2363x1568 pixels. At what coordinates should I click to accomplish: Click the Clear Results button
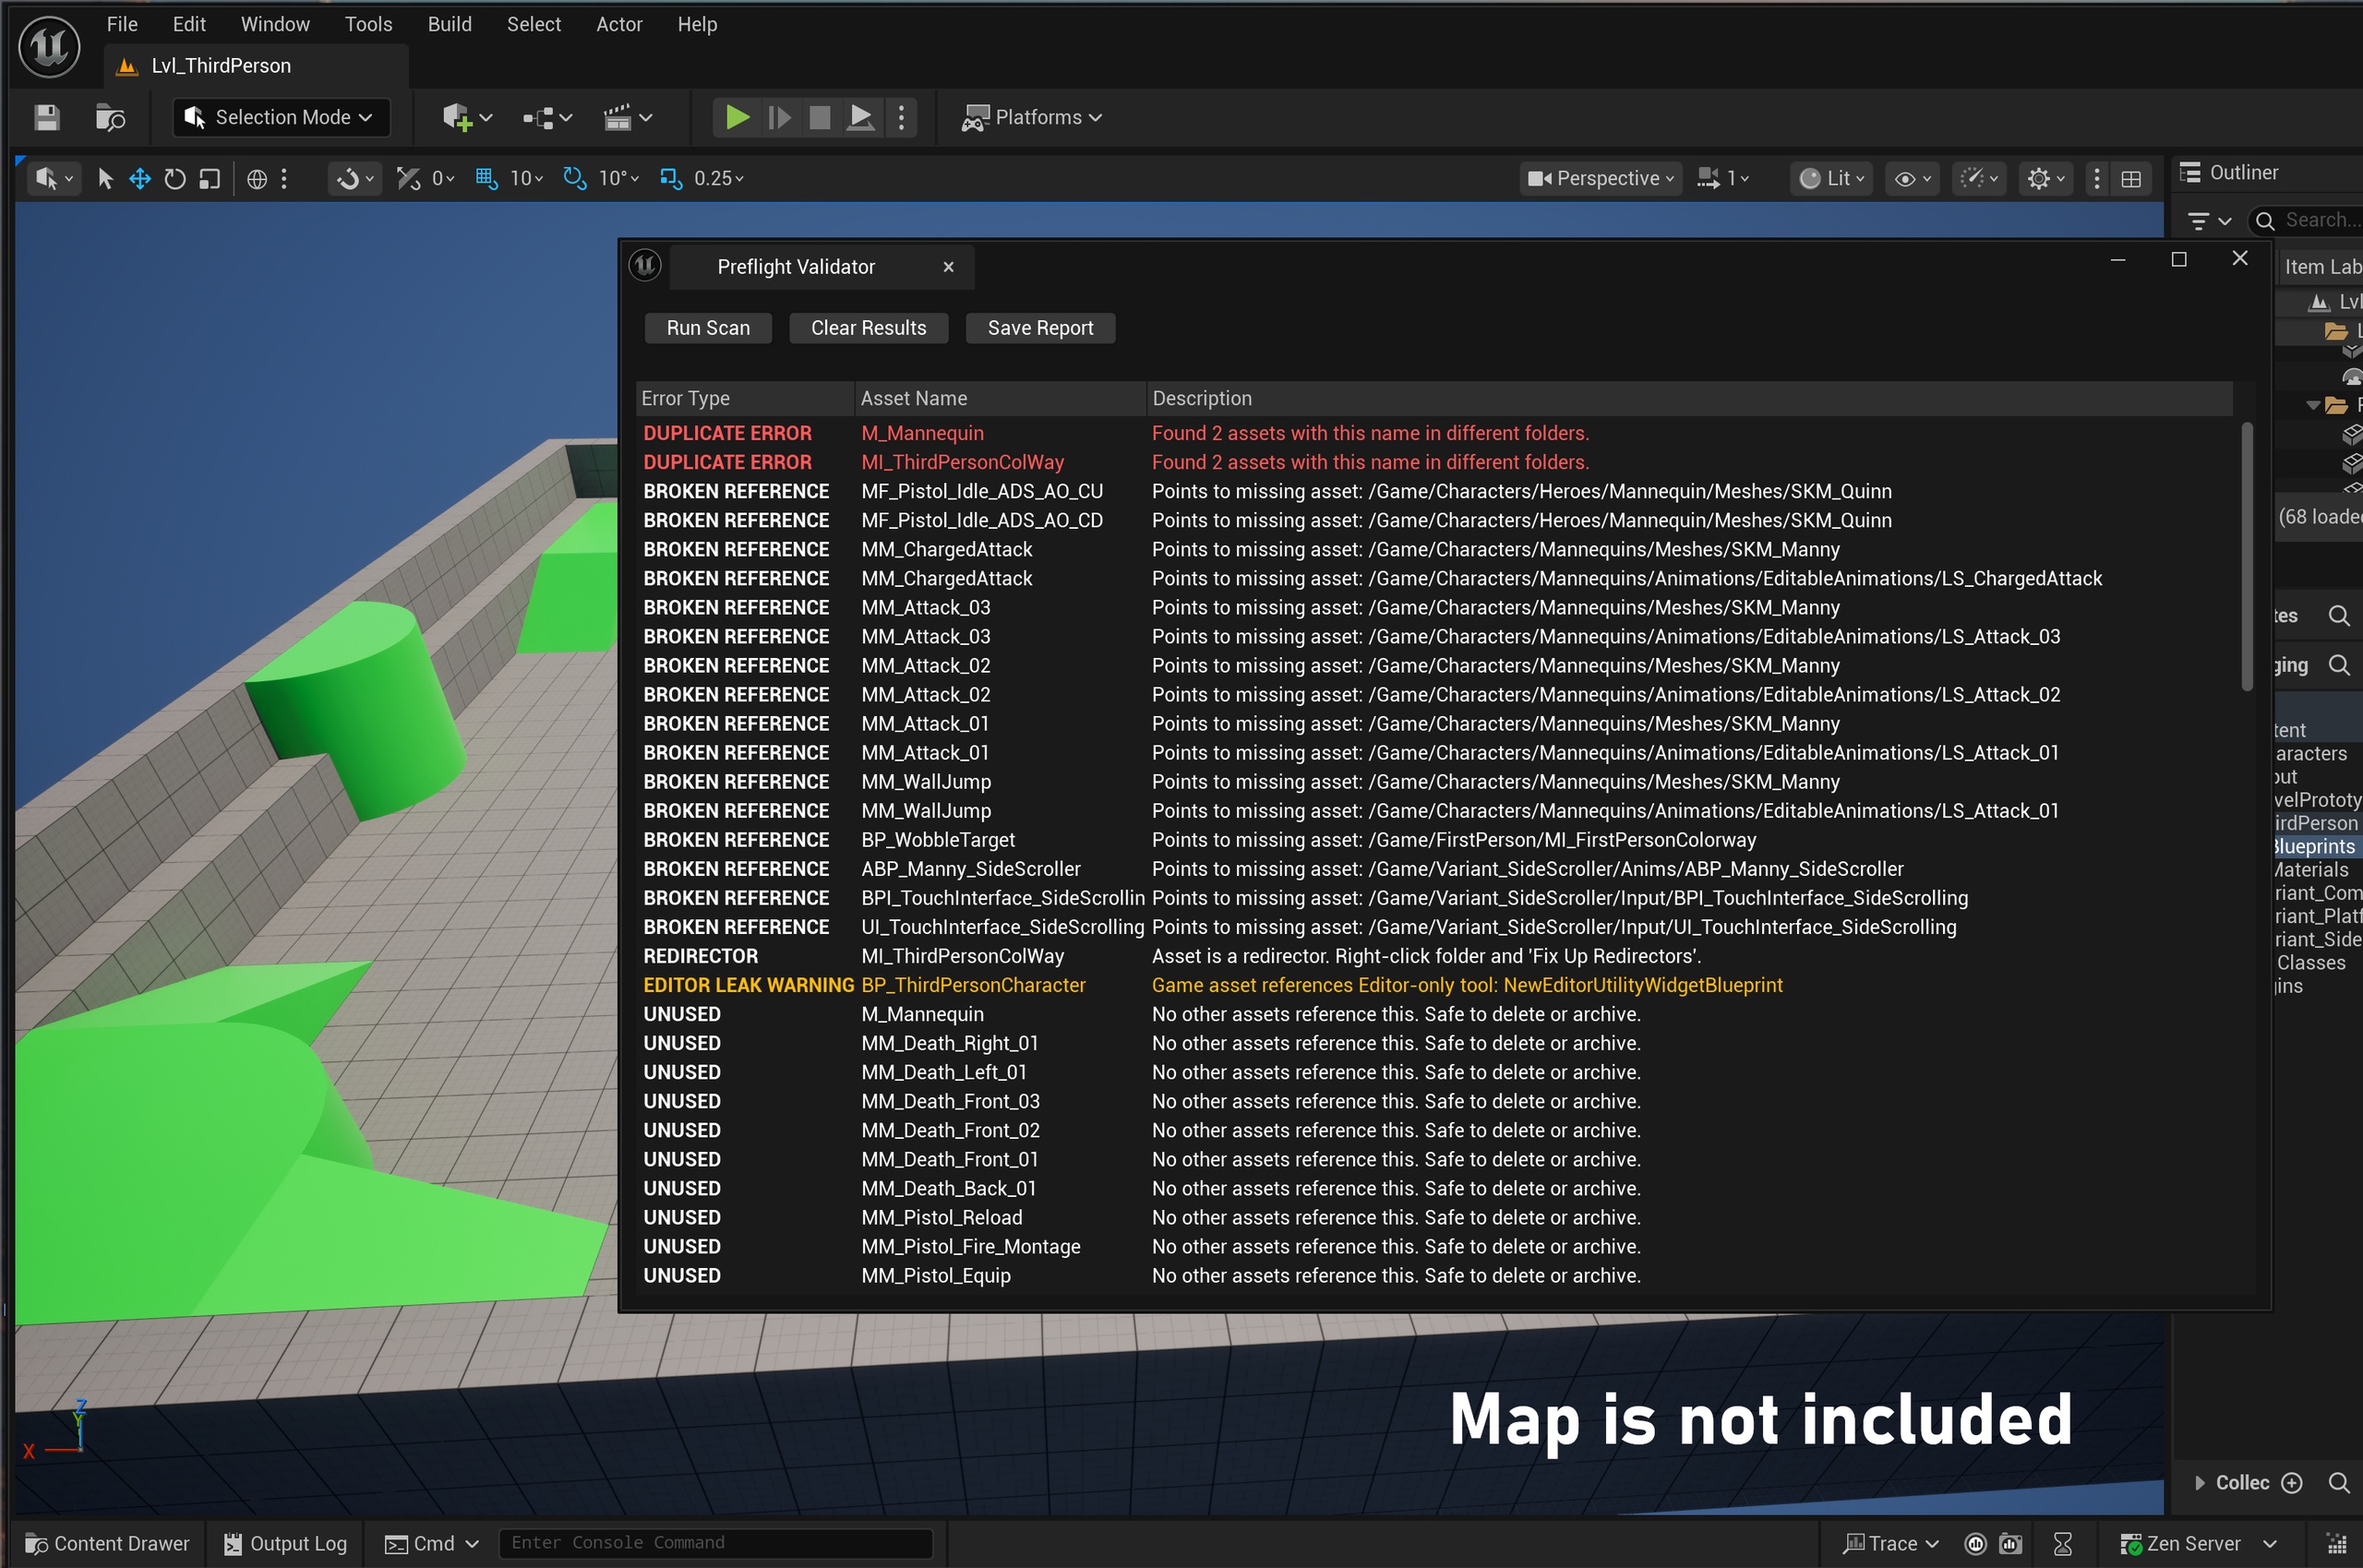tap(868, 328)
